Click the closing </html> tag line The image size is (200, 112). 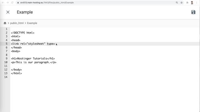click(x=16, y=73)
